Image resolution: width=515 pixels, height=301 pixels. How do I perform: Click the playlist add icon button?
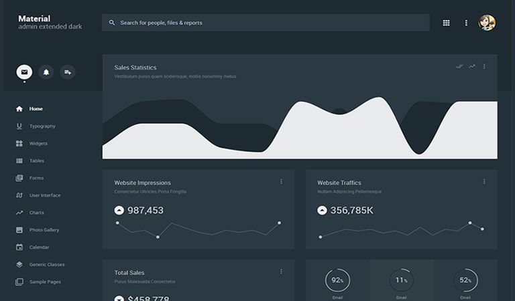(68, 72)
